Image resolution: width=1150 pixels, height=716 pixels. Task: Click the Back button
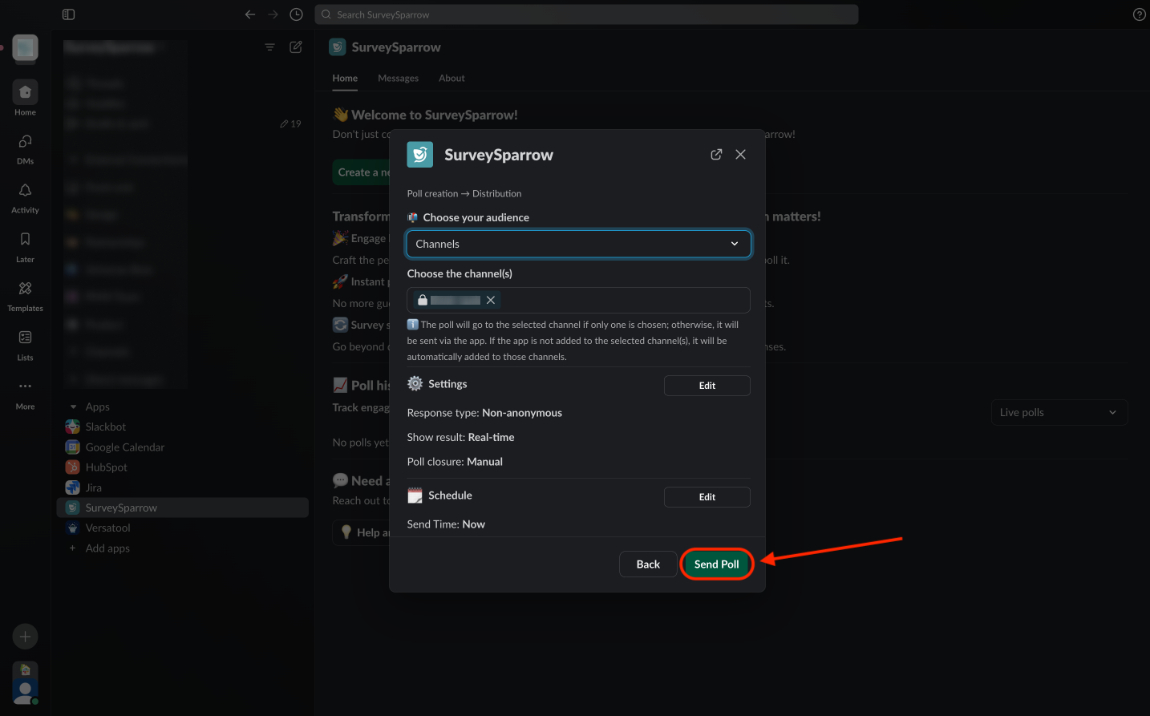click(648, 564)
